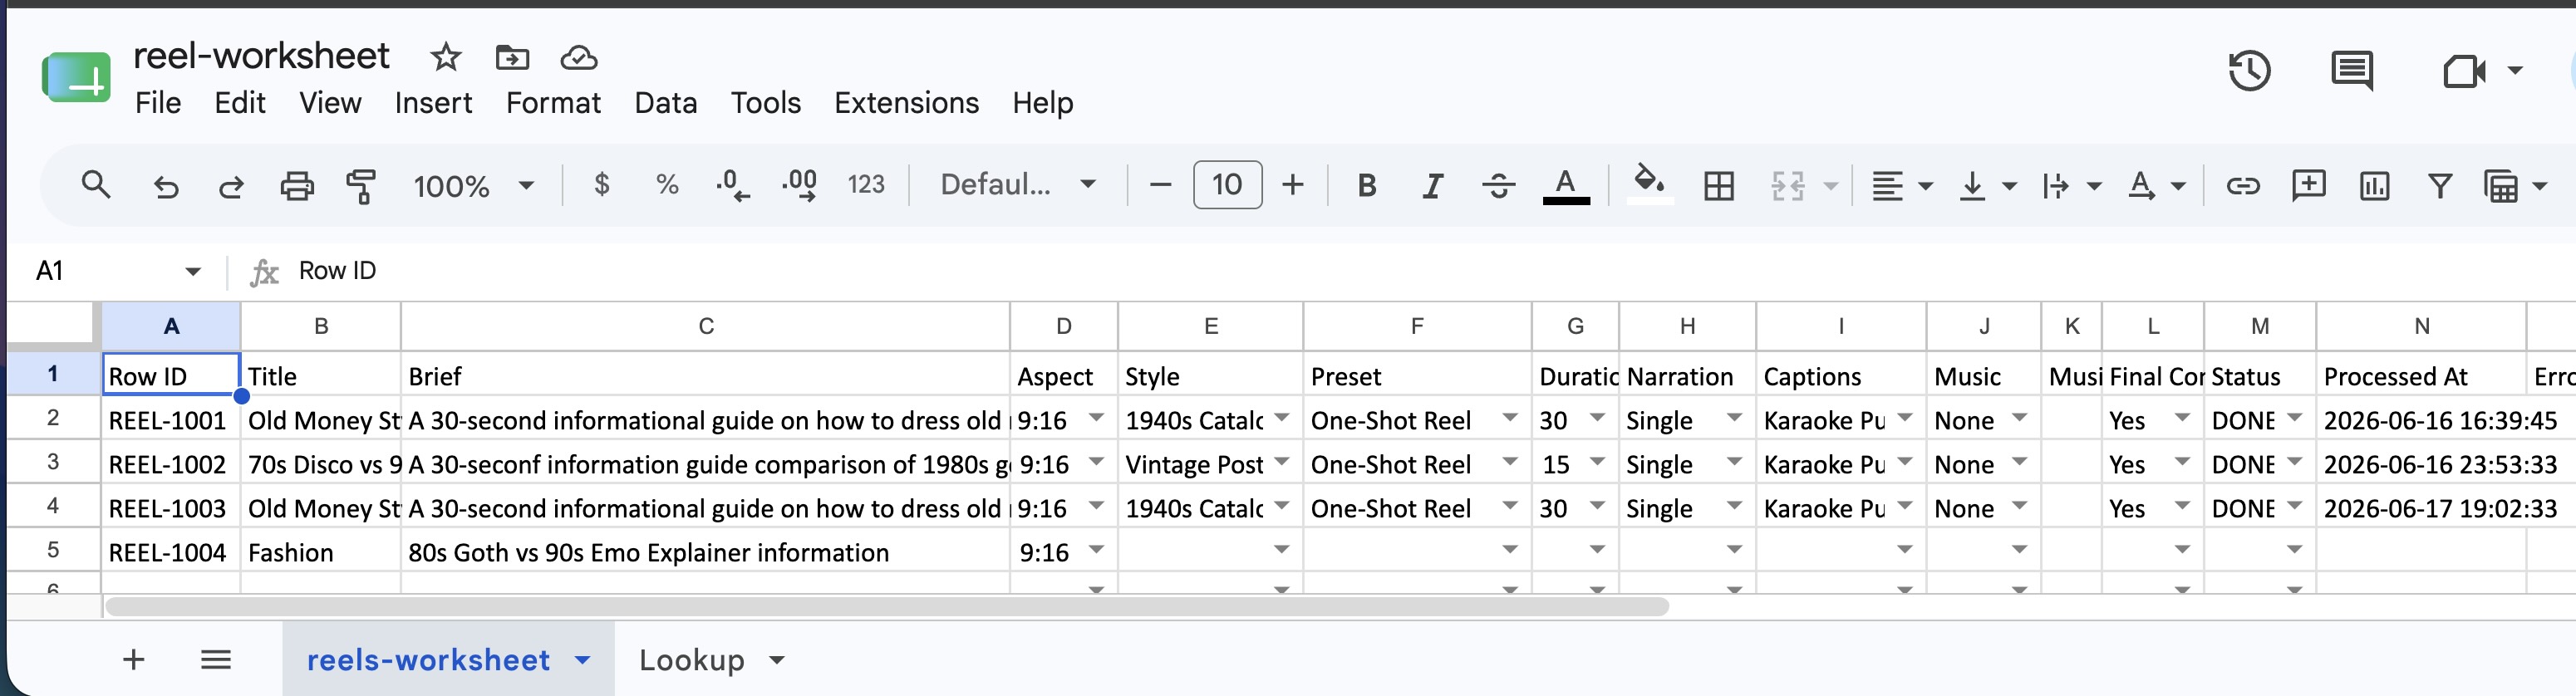
Task: Click the video call camera icon
Action: click(2464, 71)
